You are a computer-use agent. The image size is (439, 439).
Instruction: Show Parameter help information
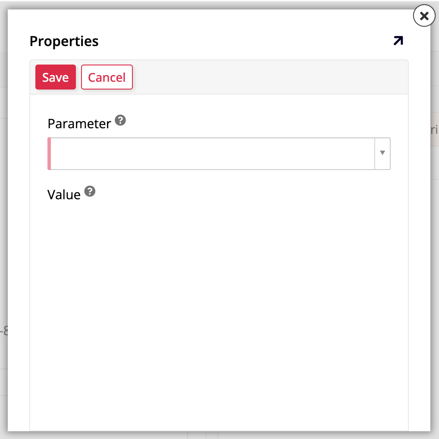pos(121,121)
